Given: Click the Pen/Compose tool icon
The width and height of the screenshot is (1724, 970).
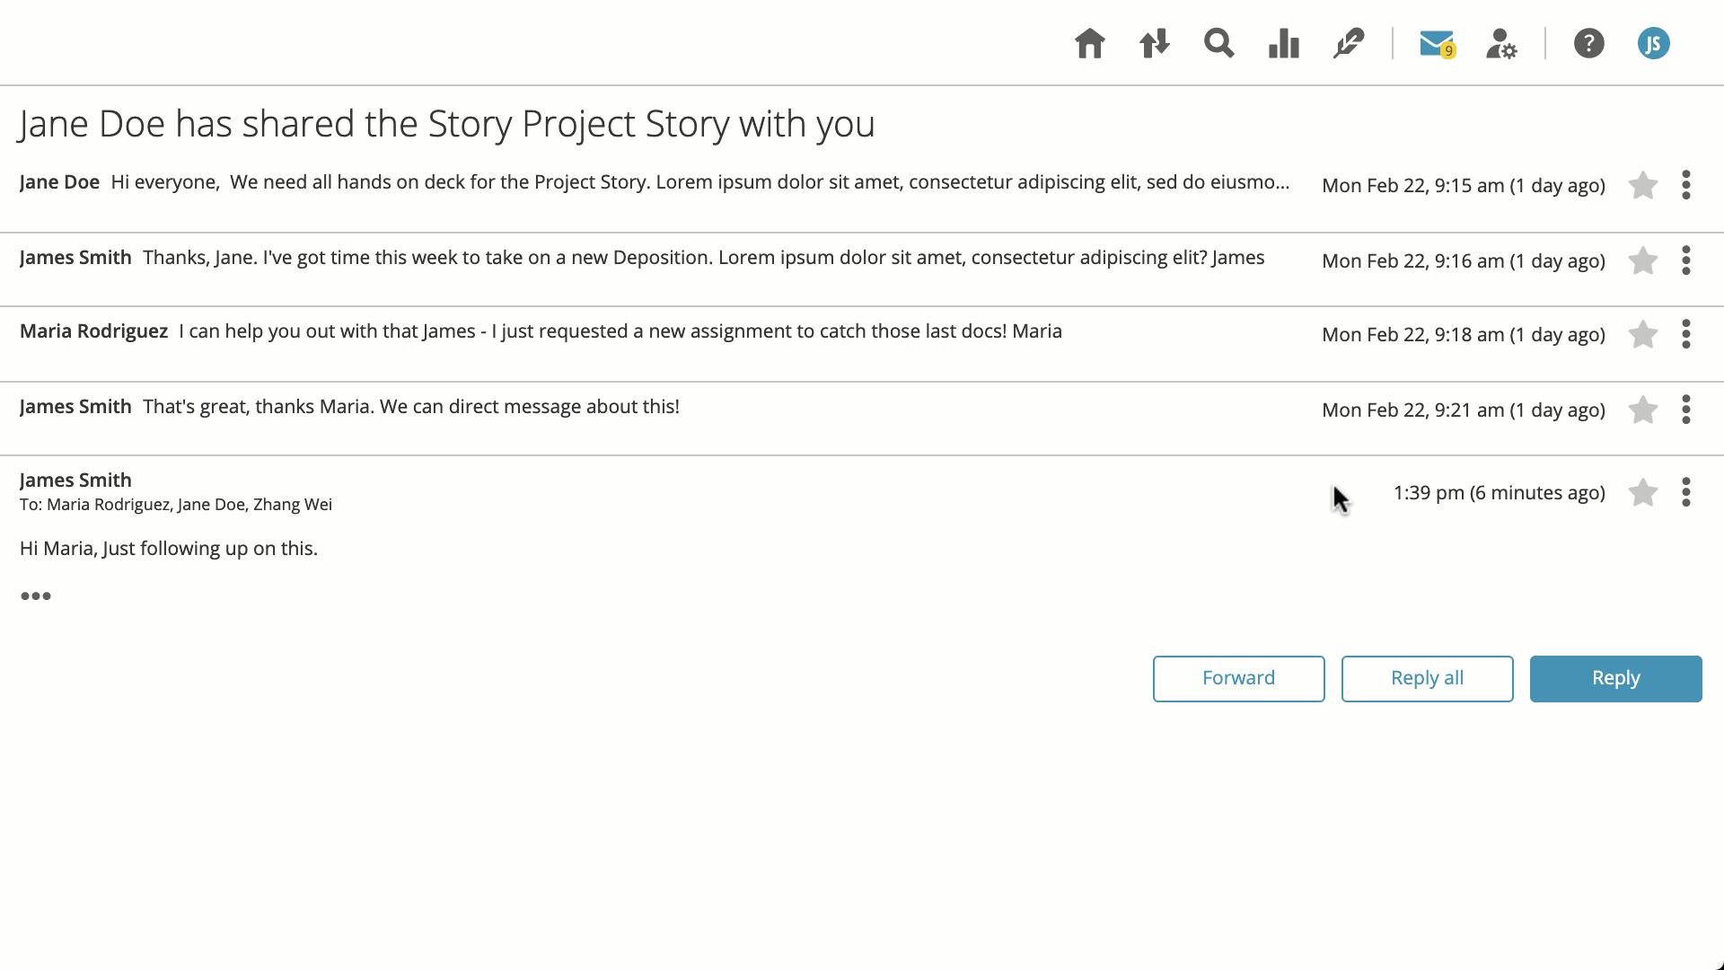Looking at the screenshot, I should pyautogui.click(x=1350, y=42).
